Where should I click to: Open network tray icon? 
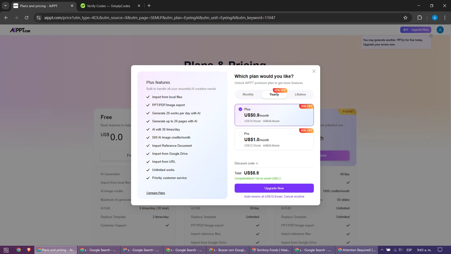pyautogui.click(x=395, y=250)
